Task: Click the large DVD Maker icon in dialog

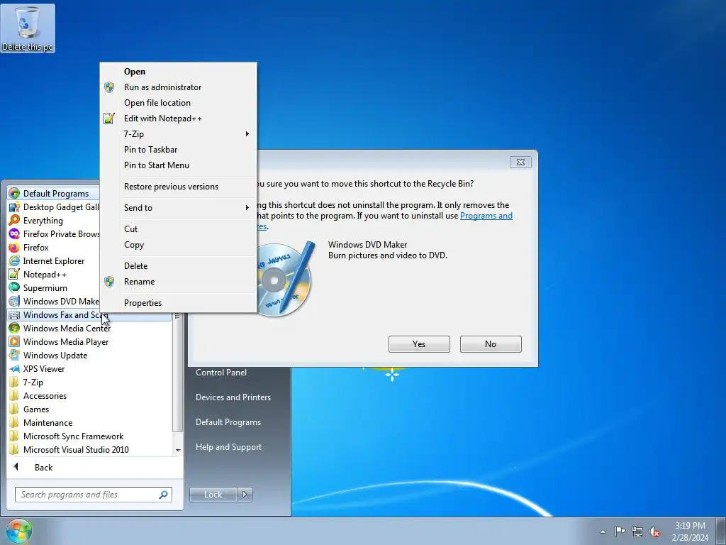Action: [286, 279]
